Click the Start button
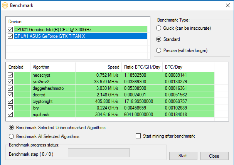 tap(183, 156)
